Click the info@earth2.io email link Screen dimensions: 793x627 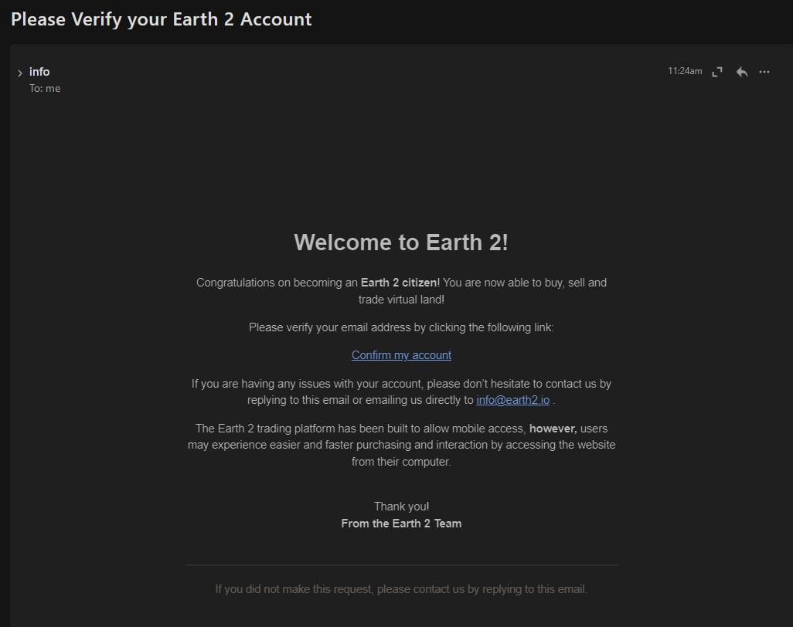click(512, 400)
